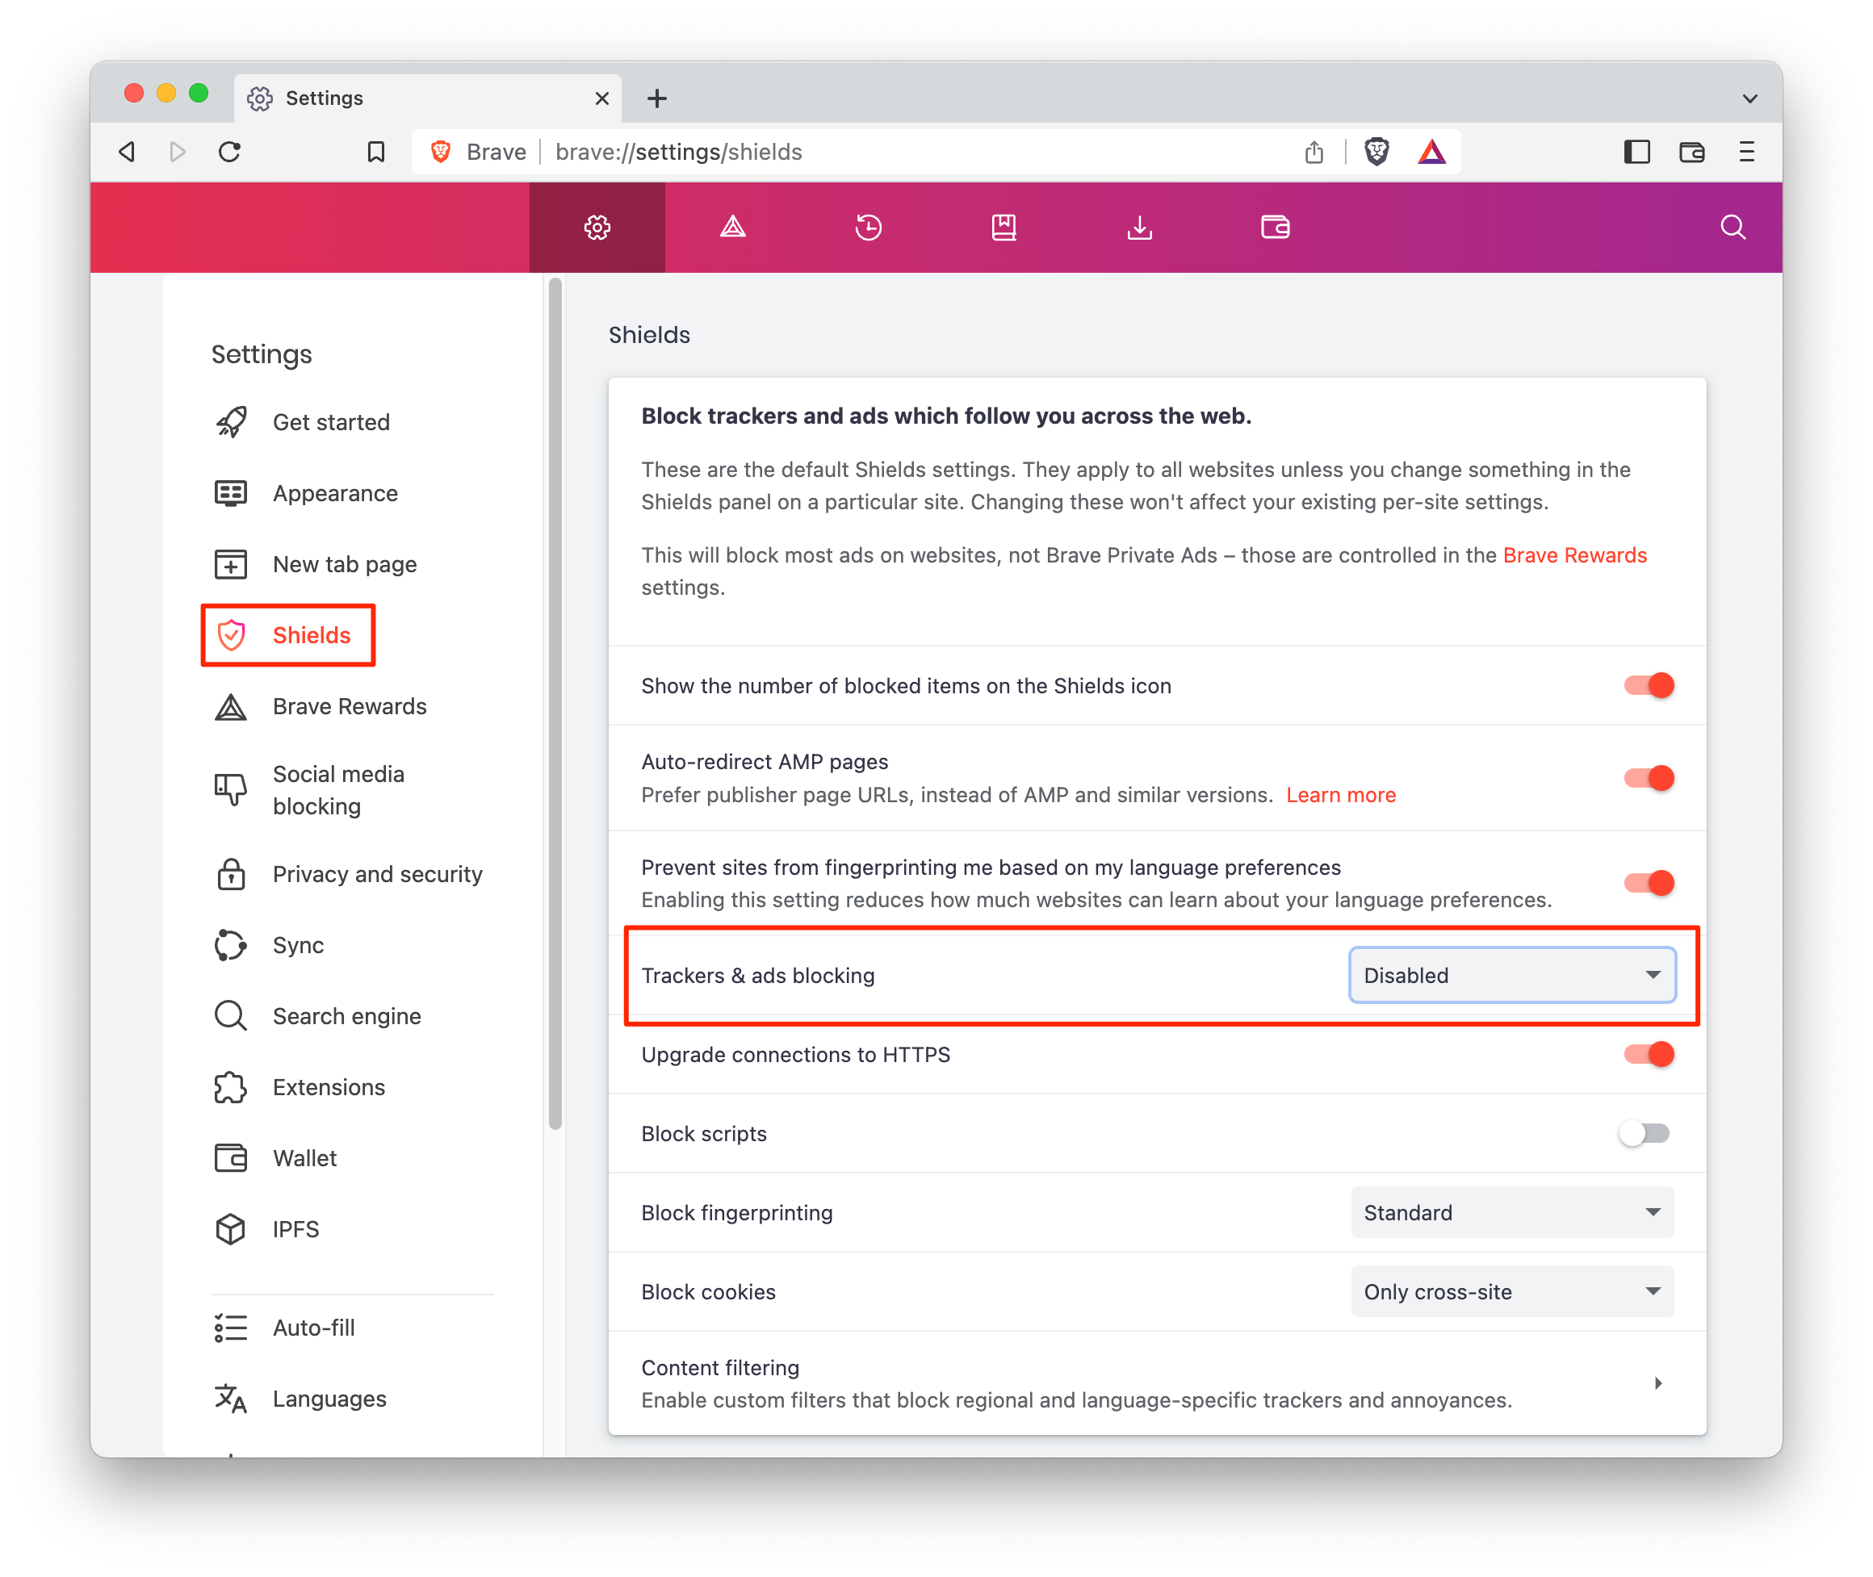Open Get started in sidebar

point(302,422)
